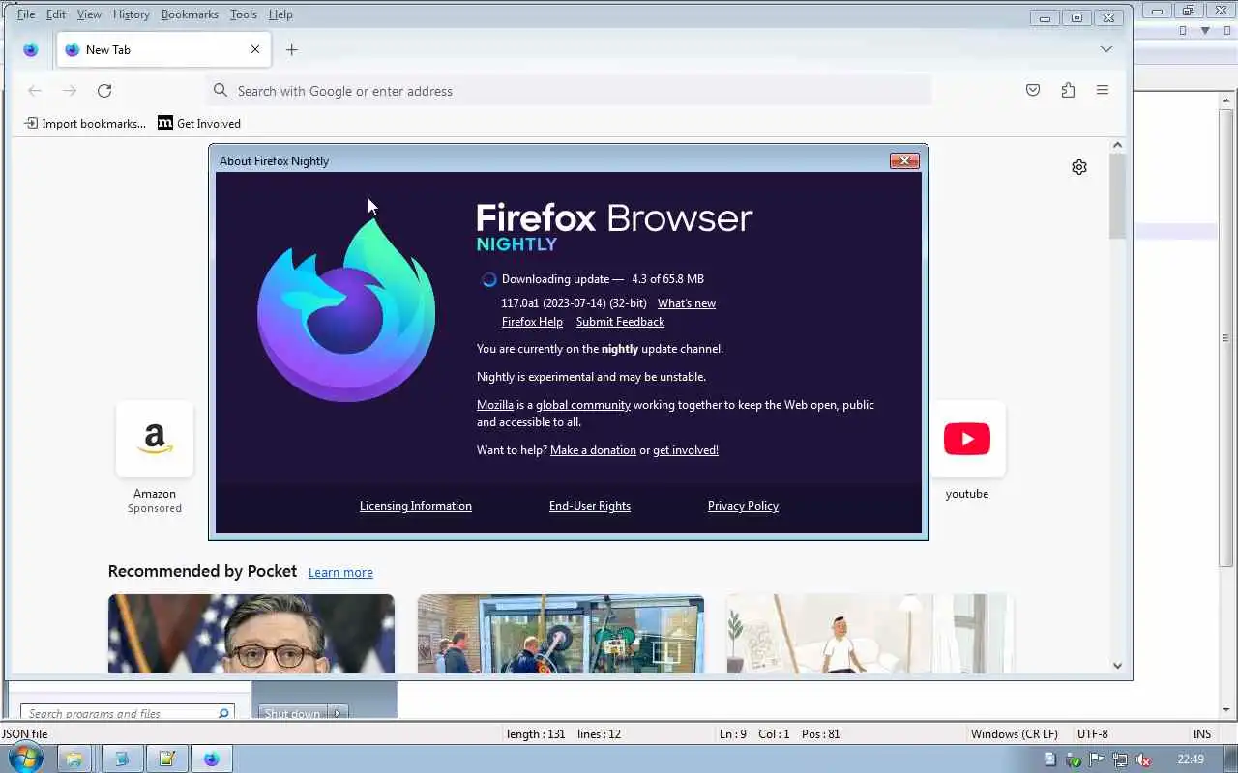Viewport: 1238px width, 773px height.
Task: Open Firefox View icon left of tabs
Action: pos(31,49)
